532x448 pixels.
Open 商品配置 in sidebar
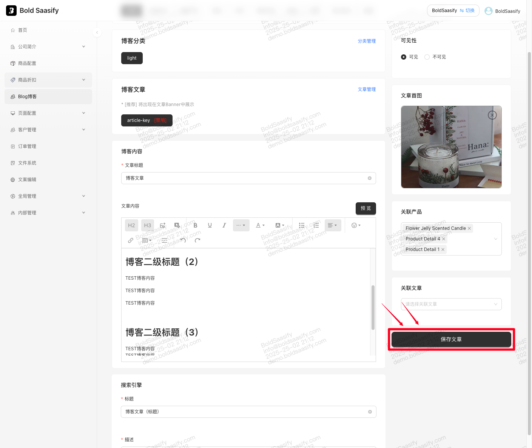[x=48, y=63]
